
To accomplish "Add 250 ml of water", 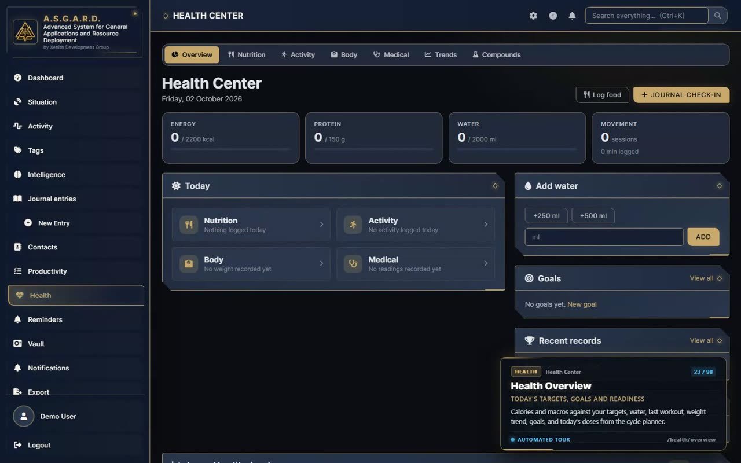I will click(x=546, y=216).
